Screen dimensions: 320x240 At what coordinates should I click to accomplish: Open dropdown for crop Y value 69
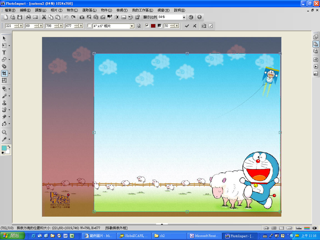click(x=41, y=26)
